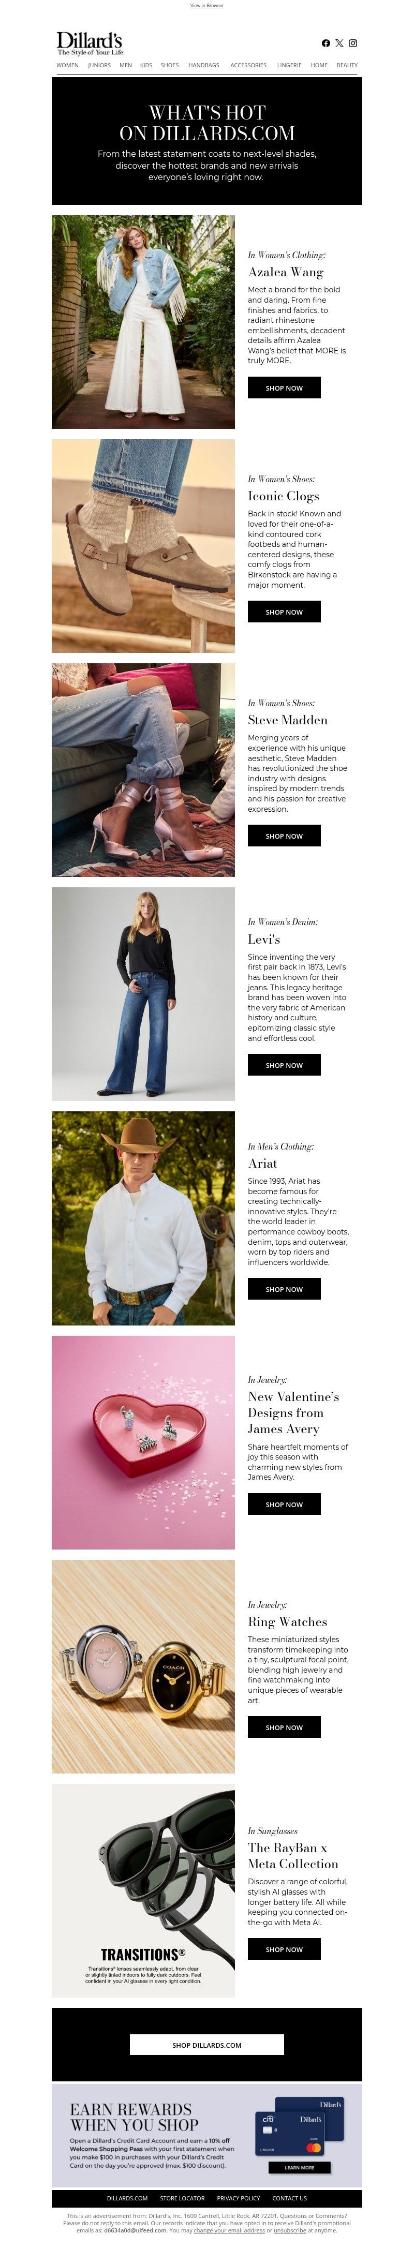This screenshot has height=2249, width=414.
Task: Click Shop Now under Ring Watches
Action: coord(284,1727)
